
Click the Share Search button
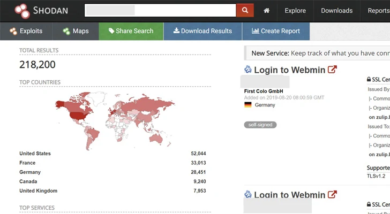[131, 31]
